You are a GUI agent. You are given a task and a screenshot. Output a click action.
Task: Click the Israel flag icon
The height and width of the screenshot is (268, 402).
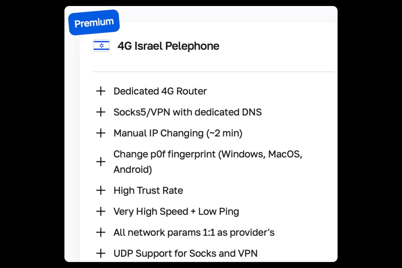point(101,46)
